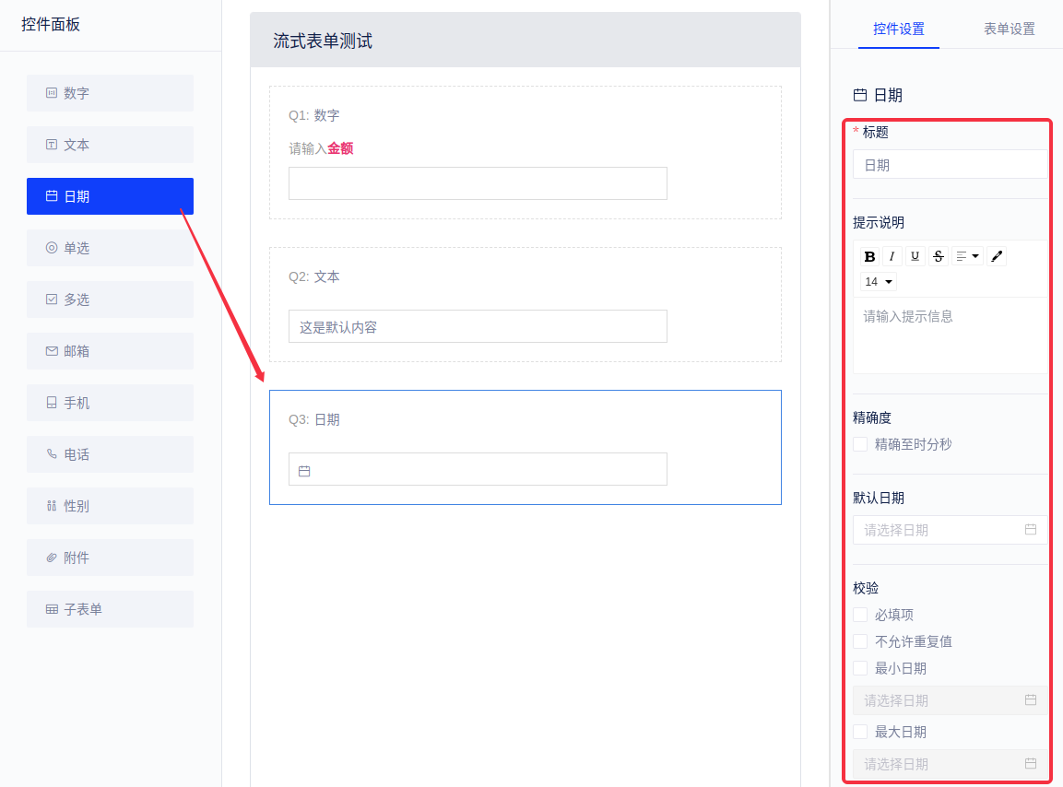Enable 精确至时分秒 checkbox
The image size is (1063, 787).
click(x=860, y=444)
